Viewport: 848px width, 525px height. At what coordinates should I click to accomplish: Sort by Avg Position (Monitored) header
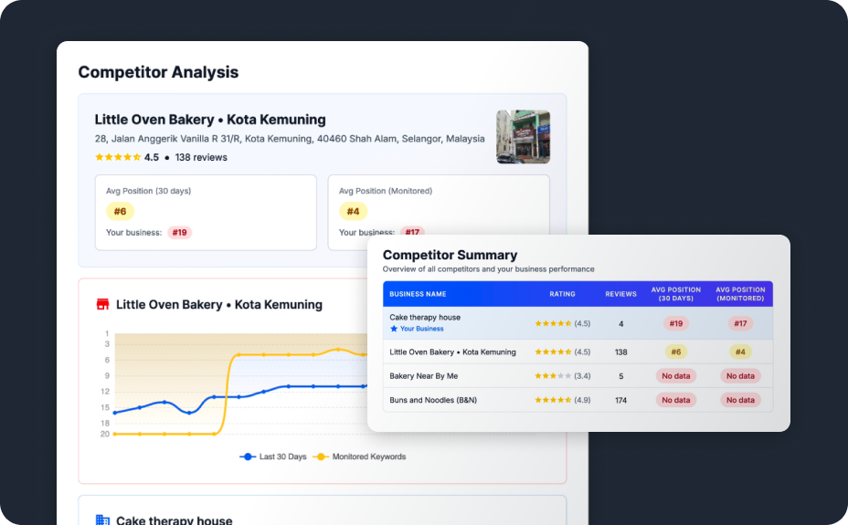click(740, 294)
